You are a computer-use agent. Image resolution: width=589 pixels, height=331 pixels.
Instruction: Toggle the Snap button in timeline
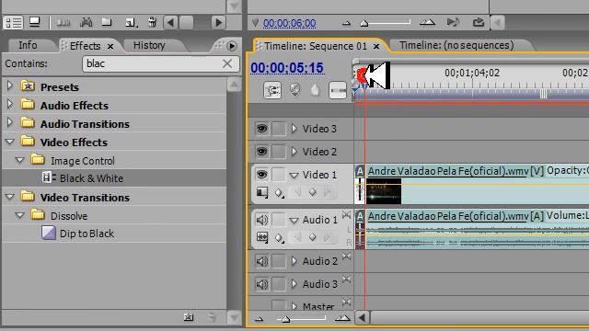tap(272, 90)
